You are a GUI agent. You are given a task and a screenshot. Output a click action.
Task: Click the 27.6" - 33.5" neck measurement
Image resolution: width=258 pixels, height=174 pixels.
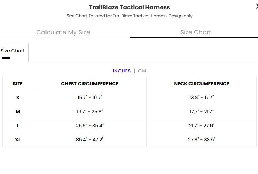202,140
